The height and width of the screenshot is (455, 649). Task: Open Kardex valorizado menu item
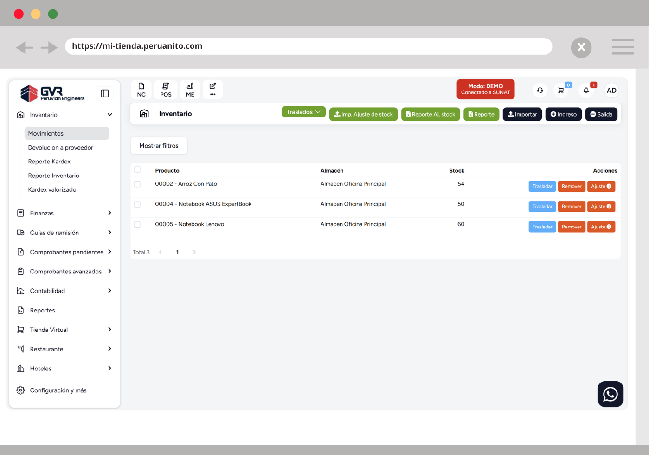pos(52,189)
